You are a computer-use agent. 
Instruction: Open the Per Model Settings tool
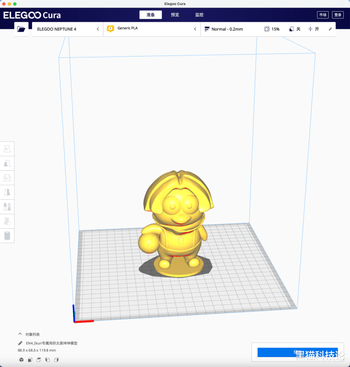point(7,207)
